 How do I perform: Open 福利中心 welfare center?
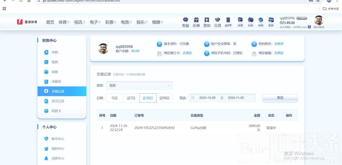tap(62, 148)
